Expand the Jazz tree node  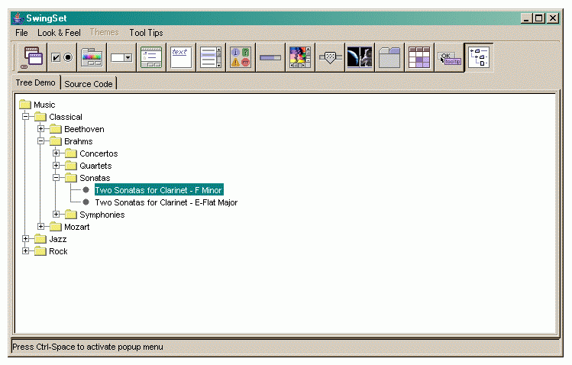25,239
